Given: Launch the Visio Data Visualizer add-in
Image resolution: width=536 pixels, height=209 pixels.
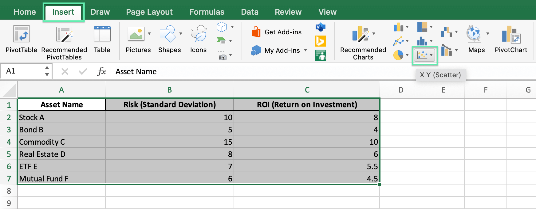Looking at the screenshot, I should tap(320, 27).
